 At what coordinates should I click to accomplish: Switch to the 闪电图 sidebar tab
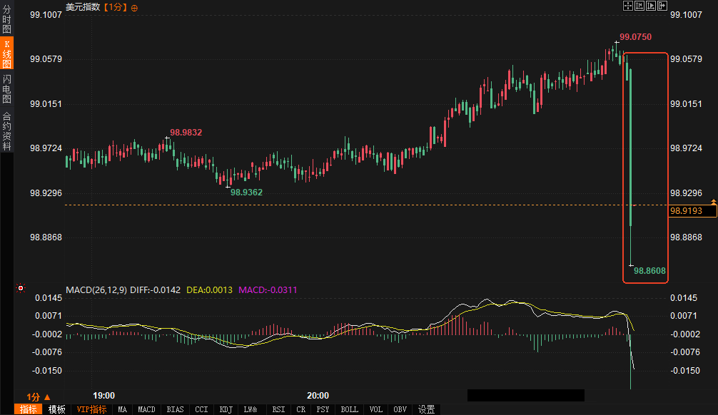pyautogui.click(x=7, y=88)
